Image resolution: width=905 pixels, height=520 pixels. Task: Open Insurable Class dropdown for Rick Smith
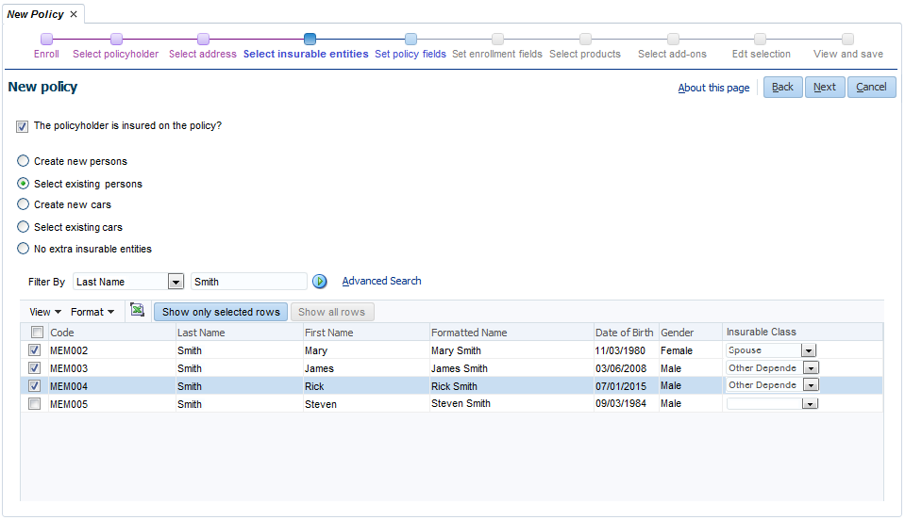tap(811, 385)
